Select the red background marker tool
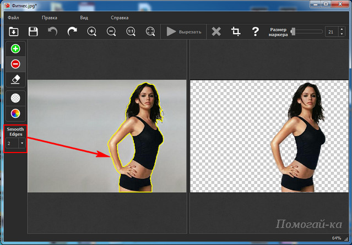 coord(15,64)
